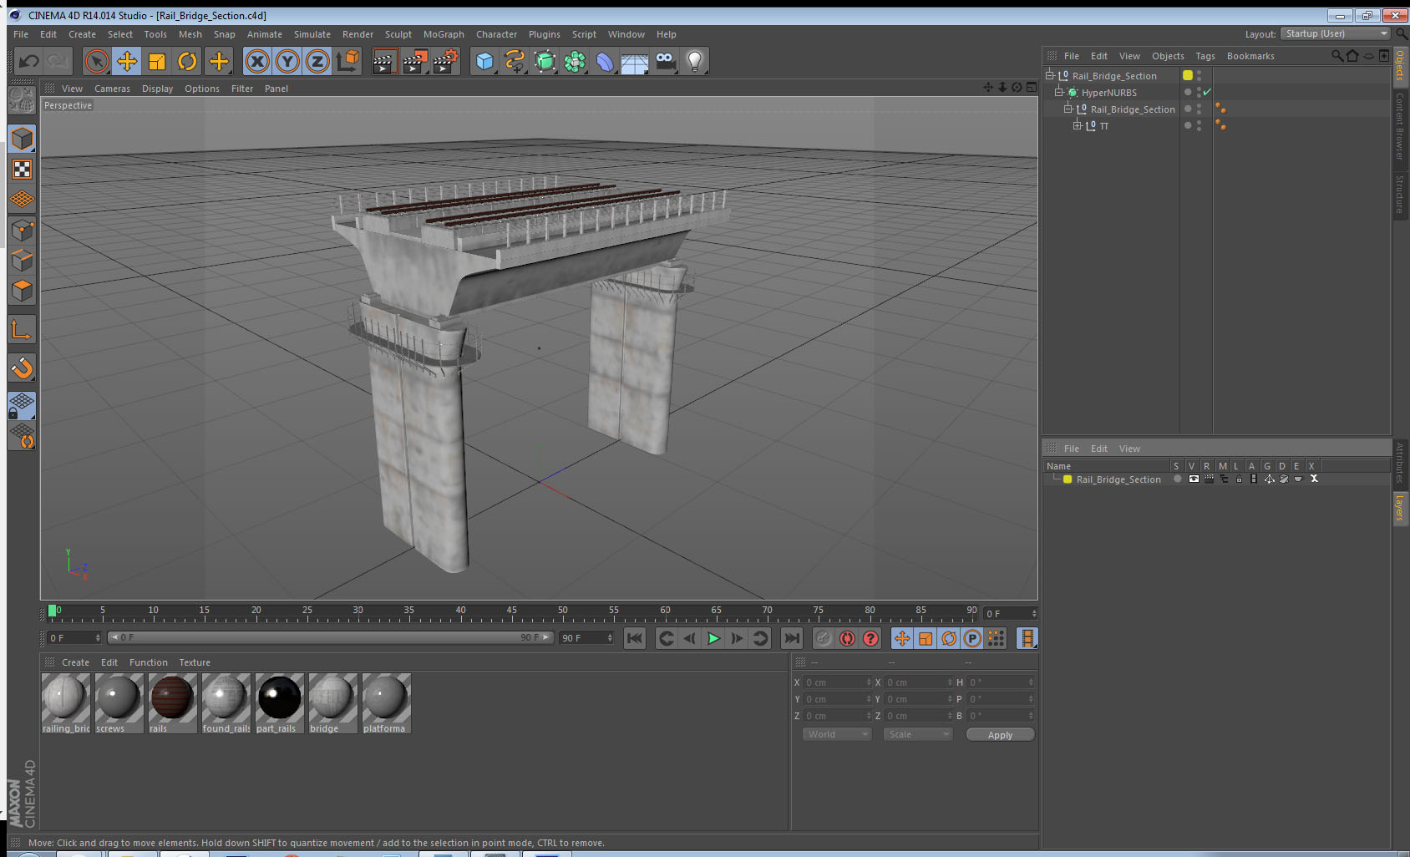Open Material Manager Create menu
1410x857 pixels.
(x=75, y=662)
